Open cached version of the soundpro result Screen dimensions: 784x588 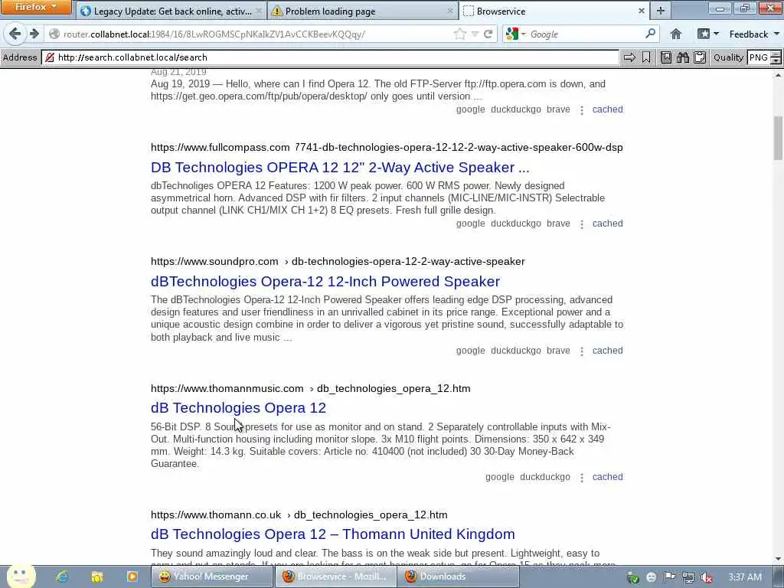(x=607, y=351)
